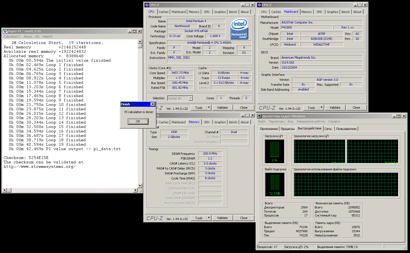Open SPD tab in the Memory-tab CPU-Z window
This screenshot has height=253, width=410.
point(207,122)
